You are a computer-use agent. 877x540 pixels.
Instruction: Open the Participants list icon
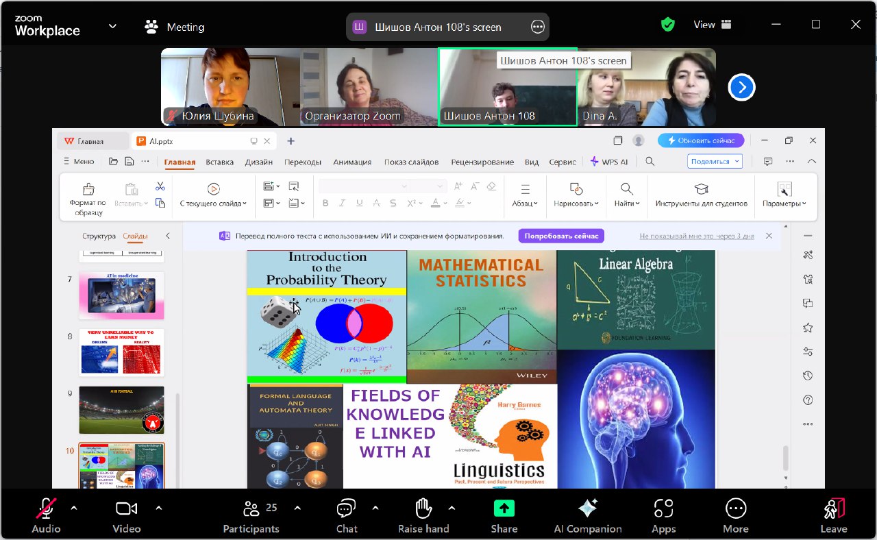click(x=251, y=508)
